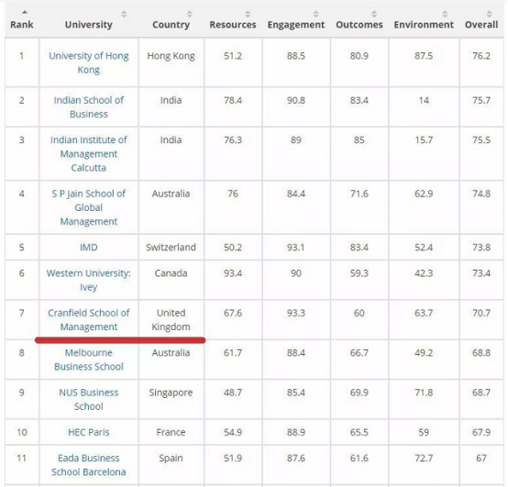Click sort arrows above Overall header
The image size is (508, 487).
click(490, 14)
